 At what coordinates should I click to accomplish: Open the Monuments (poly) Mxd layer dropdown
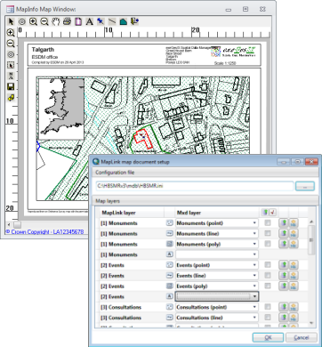(x=254, y=244)
